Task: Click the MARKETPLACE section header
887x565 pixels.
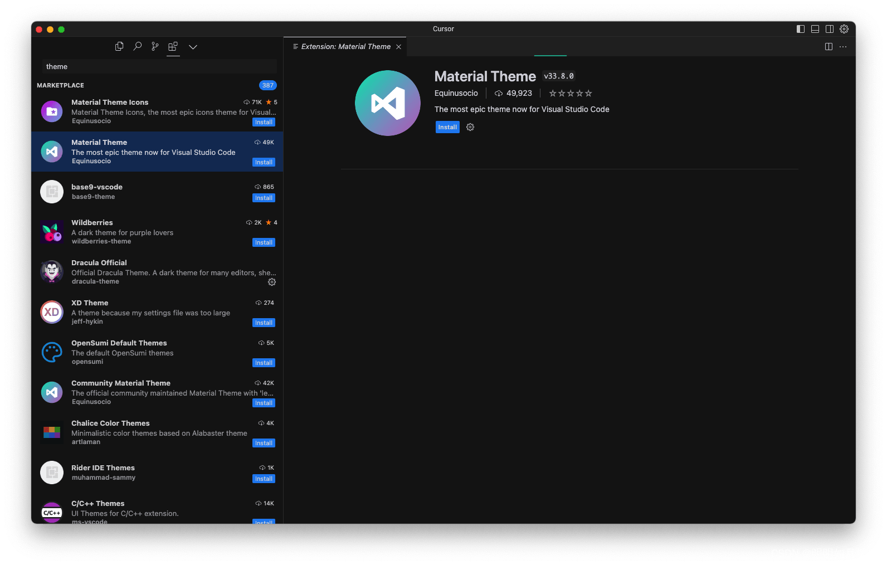Action: (61, 85)
